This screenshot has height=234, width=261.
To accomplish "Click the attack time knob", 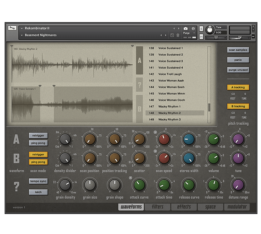I will [164, 185].
